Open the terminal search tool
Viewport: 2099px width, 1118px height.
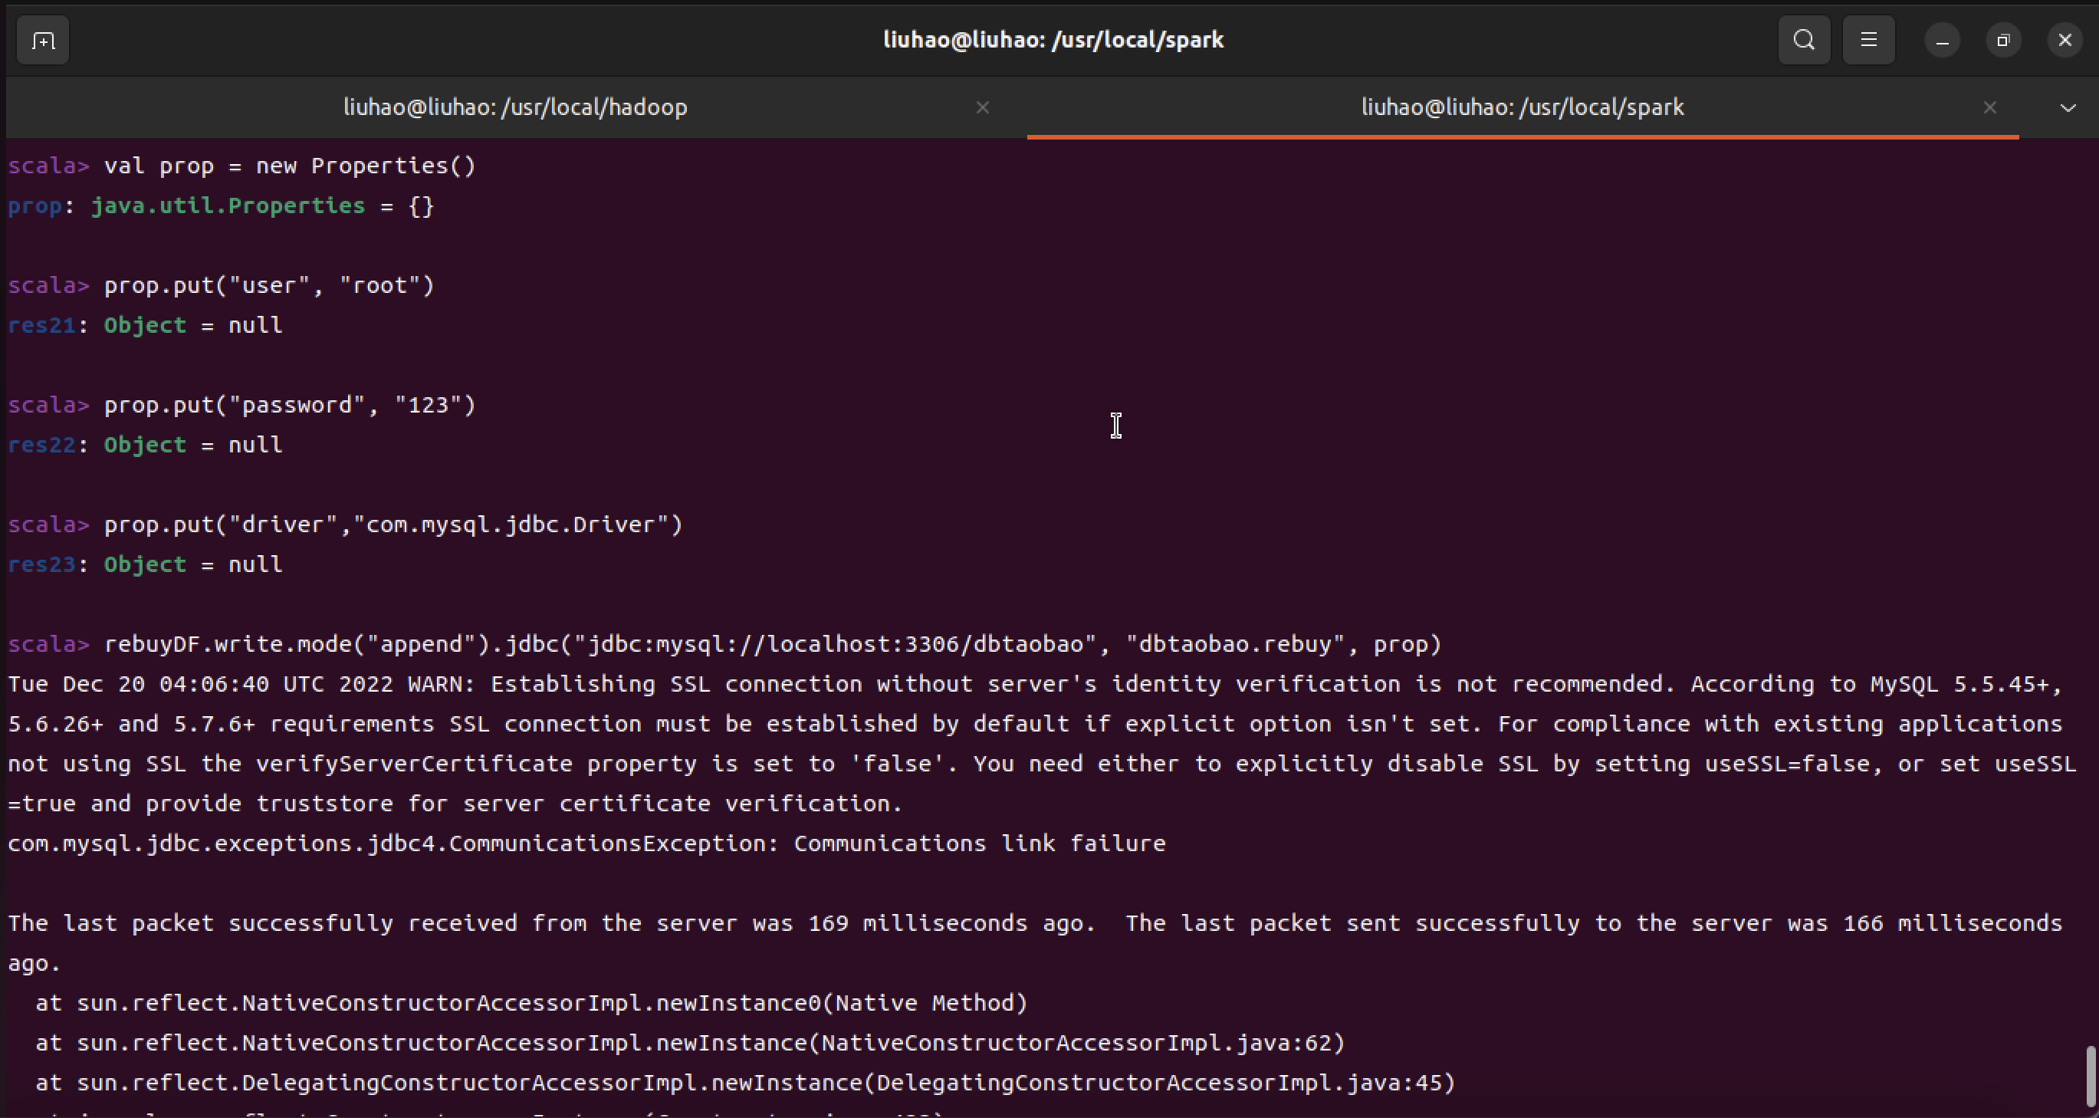coord(1804,40)
